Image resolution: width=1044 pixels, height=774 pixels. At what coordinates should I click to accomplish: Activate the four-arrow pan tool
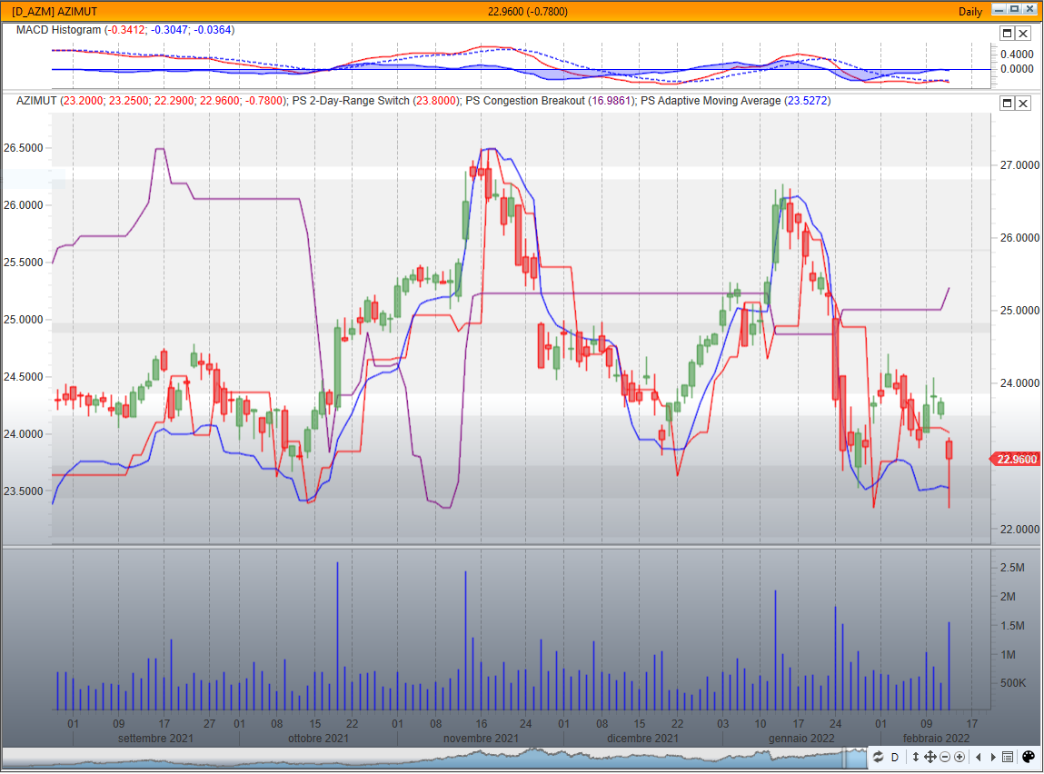[930, 757]
